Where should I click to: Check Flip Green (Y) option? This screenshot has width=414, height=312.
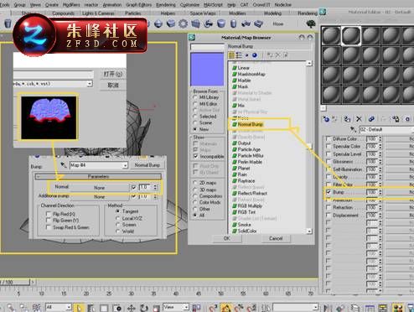tap(49, 221)
